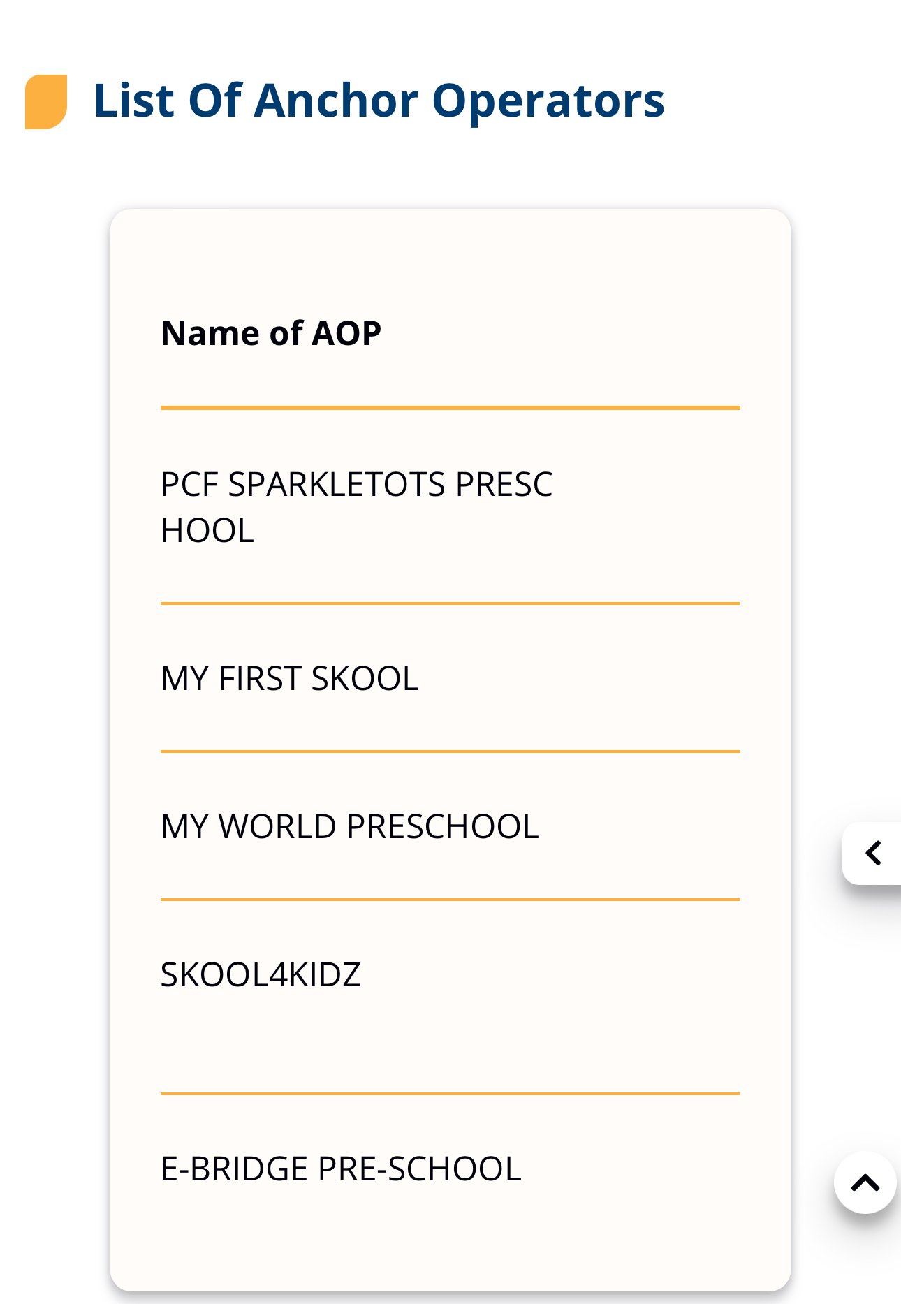Expand the side panel left chevron
The width and height of the screenshot is (901, 1304).
click(872, 853)
